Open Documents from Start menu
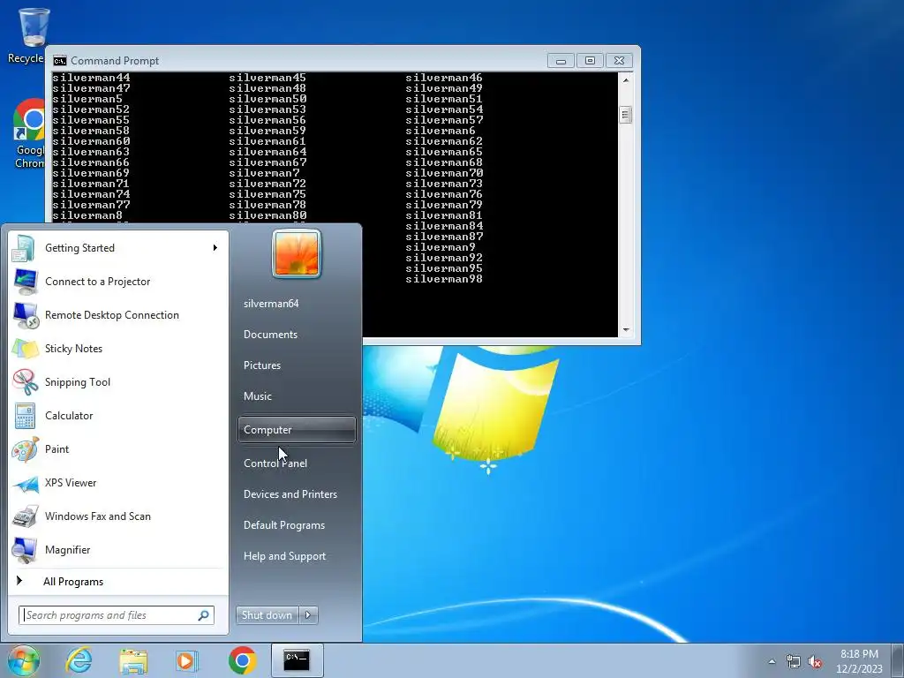904x678 pixels. tap(270, 335)
